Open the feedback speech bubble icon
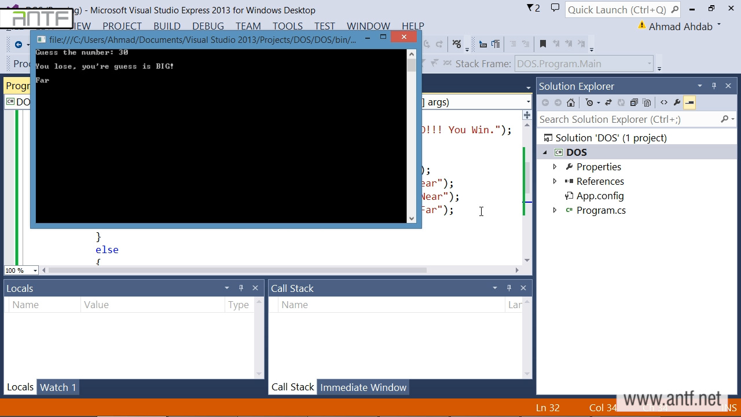The image size is (741, 417). [555, 8]
